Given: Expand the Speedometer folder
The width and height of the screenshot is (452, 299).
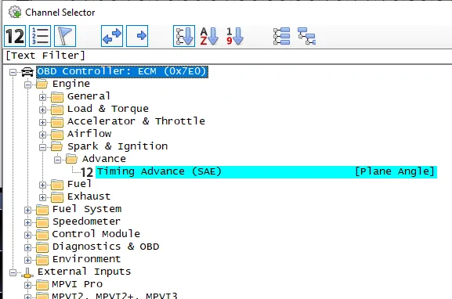Looking at the screenshot, I should click(x=27, y=222).
